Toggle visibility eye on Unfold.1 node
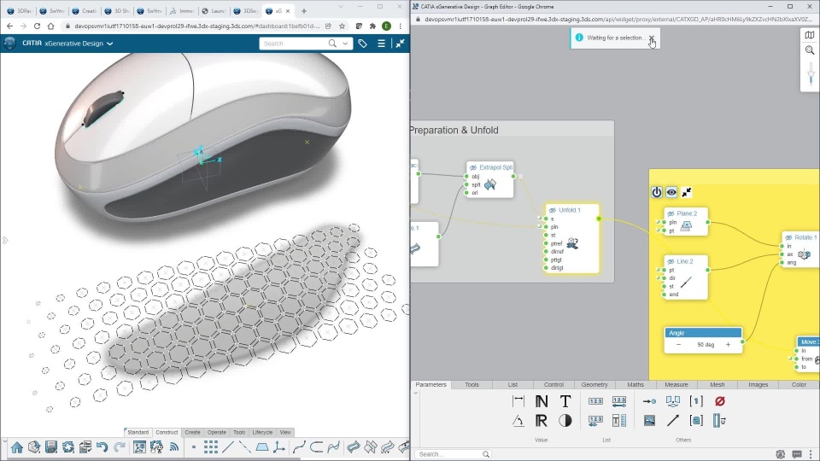This screenshot has height=461, width=820. (x=553, y=210)
